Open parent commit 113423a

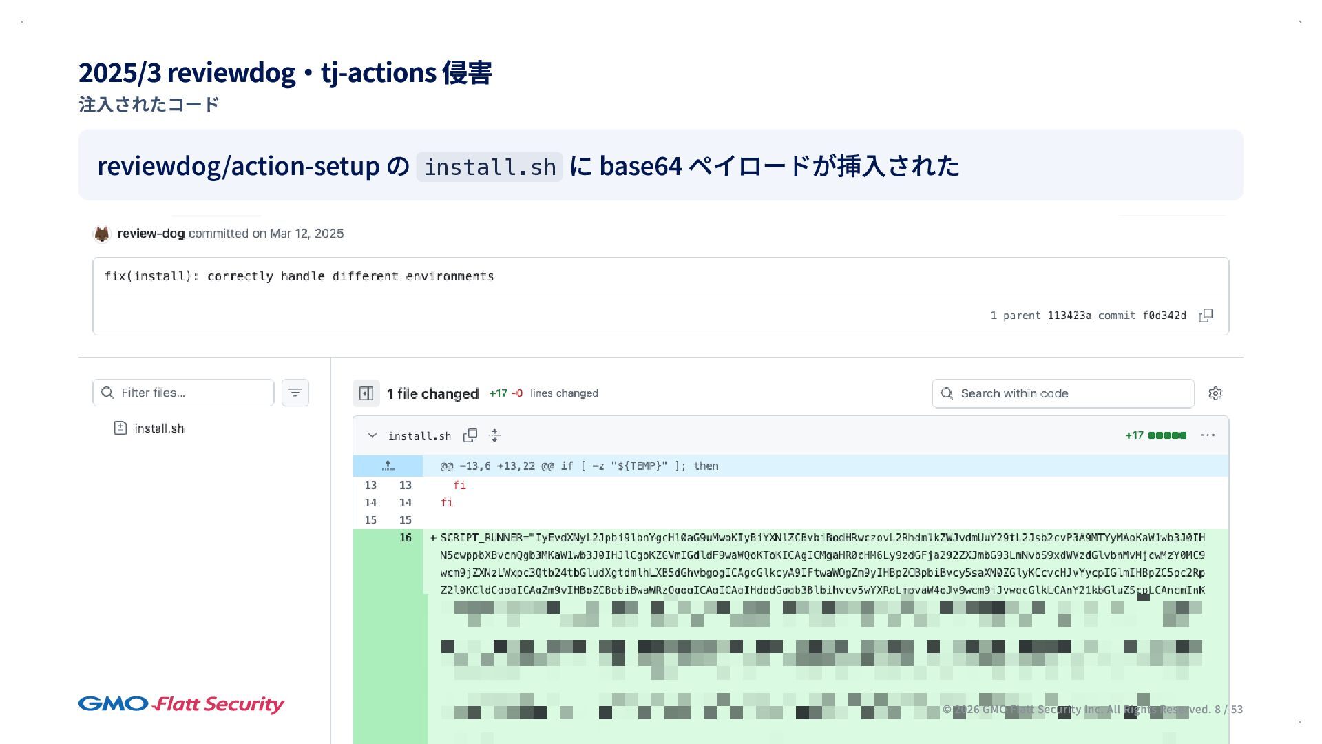[1069, 316]
